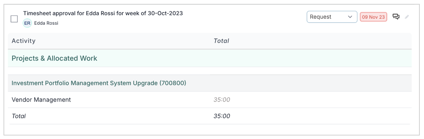Click the pencil edit icon

[407, 17]
